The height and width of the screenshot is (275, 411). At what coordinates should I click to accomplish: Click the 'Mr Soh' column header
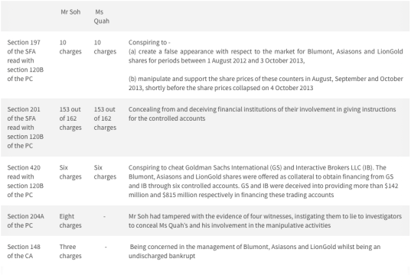[70, 12]
